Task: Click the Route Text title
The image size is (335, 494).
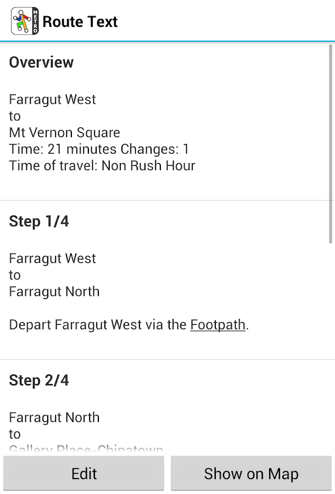Action: 80,22
